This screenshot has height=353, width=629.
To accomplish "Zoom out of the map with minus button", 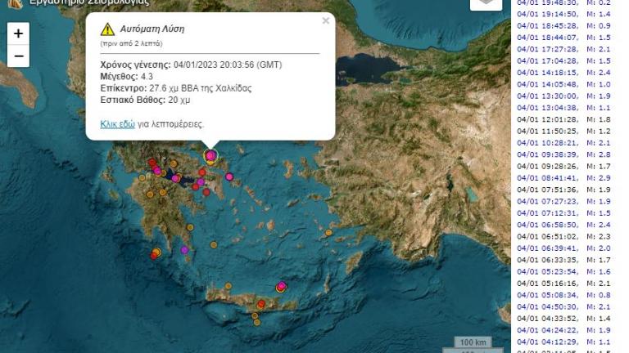I will [x=18, y=57].
